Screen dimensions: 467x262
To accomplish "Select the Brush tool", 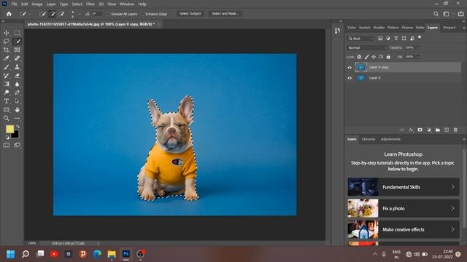I will point(7,67).
